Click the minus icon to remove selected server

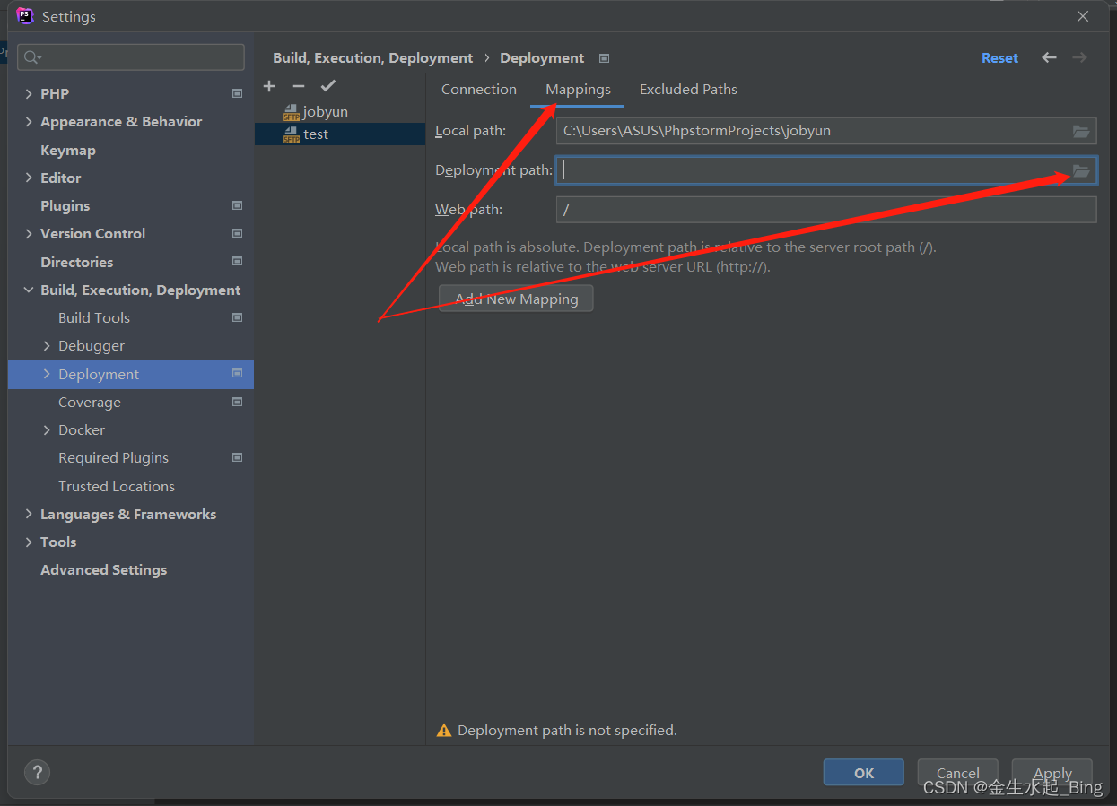pyautogui.click(x=299, y=85)
